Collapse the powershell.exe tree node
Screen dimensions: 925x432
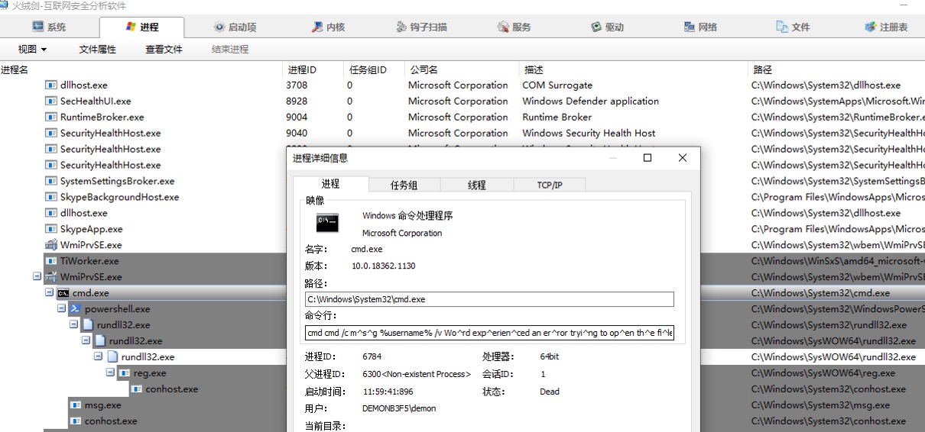click(x=61, y=309)
